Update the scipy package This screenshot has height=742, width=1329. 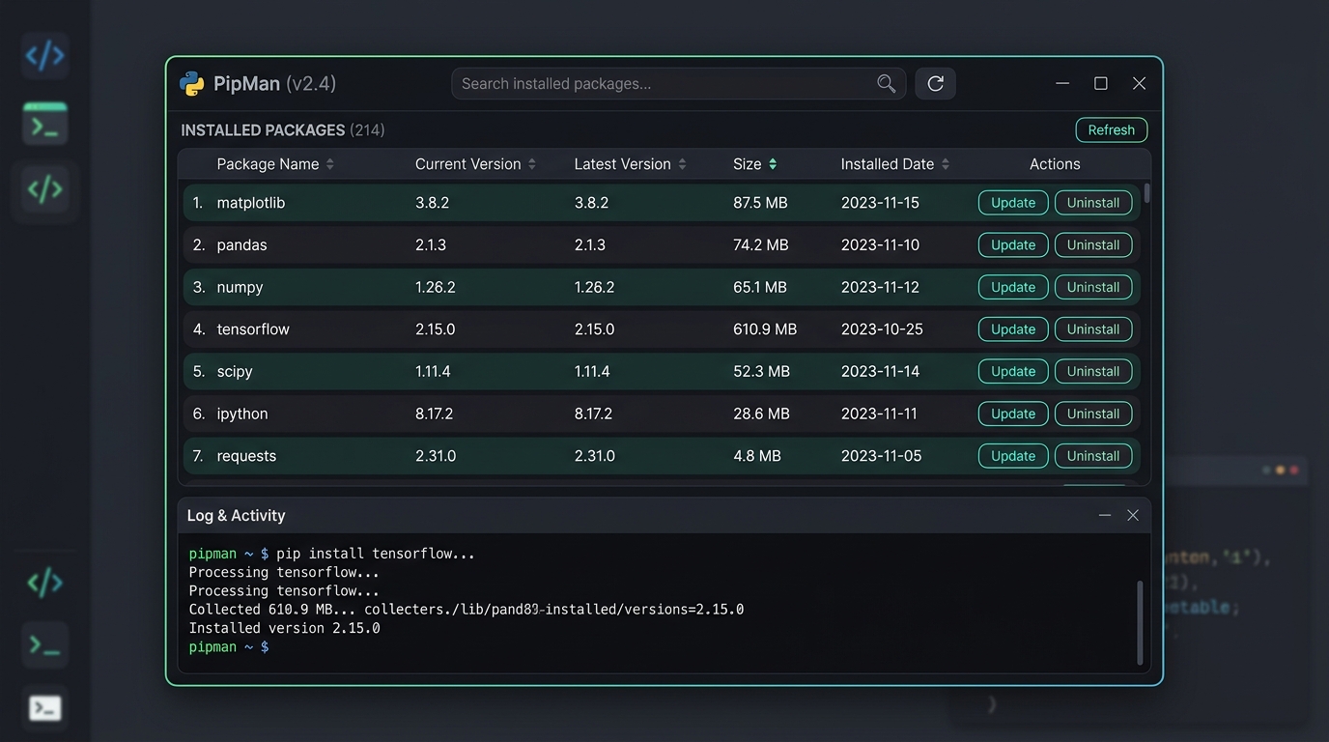tap(1013, 372)
